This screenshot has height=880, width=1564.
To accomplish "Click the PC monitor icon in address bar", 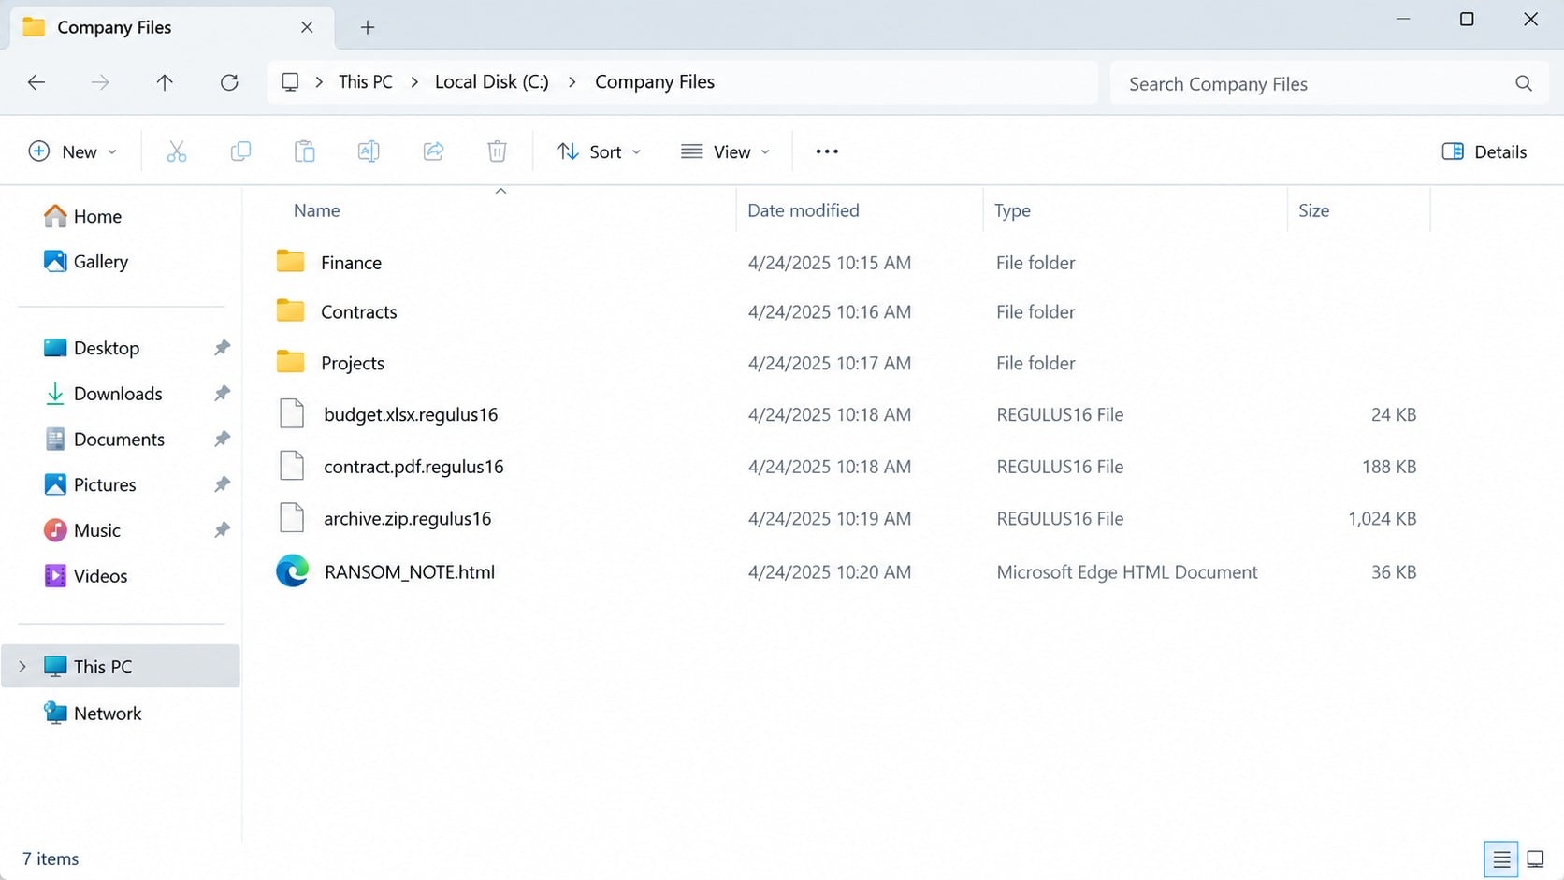I will coord(290,82).
